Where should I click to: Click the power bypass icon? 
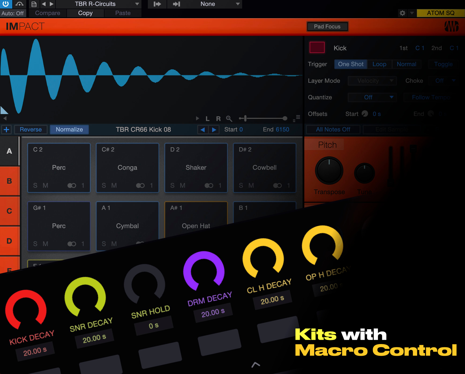(x=6, y=4)
